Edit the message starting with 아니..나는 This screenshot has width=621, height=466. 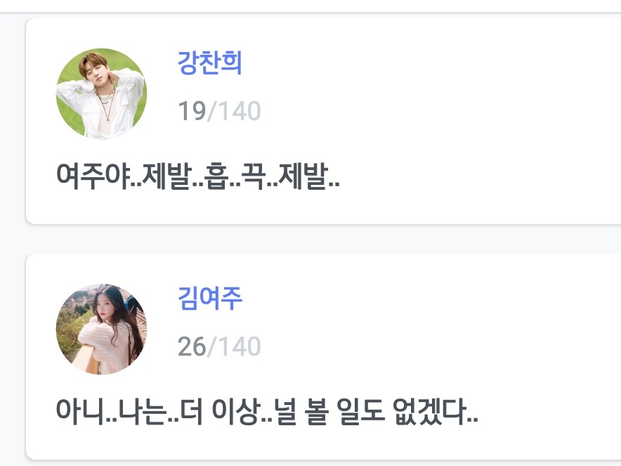pyautogui.click(x=267, y=412)
